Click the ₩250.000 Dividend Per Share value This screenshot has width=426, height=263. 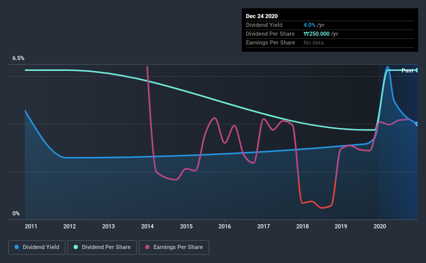317,34
